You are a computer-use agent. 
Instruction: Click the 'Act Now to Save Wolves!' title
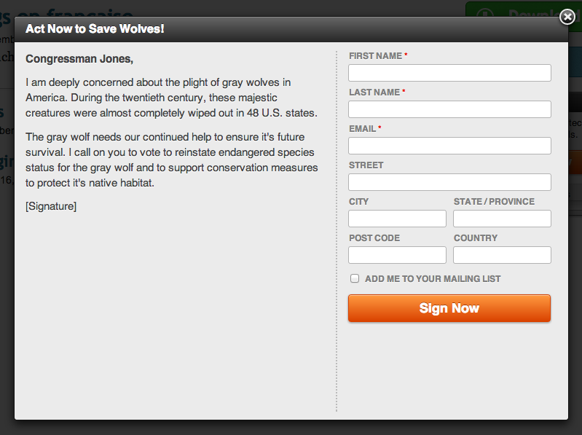(x=95, y=29)
